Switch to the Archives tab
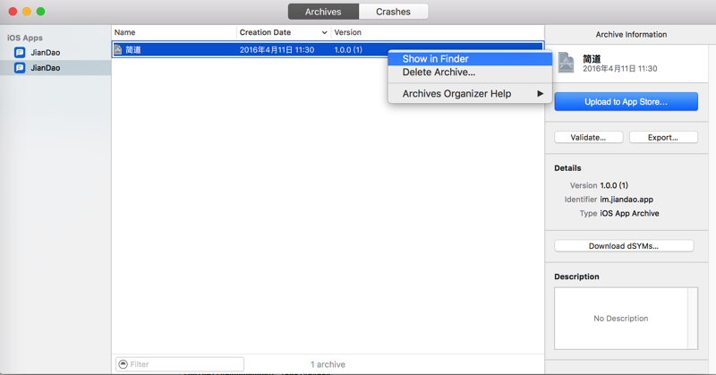 coord(323,12)
